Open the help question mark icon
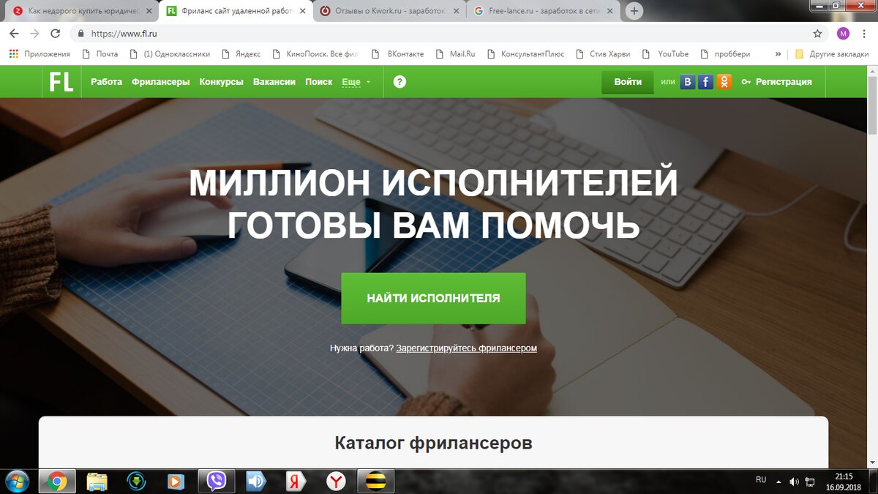878x494 pixels. coord(399,82)
